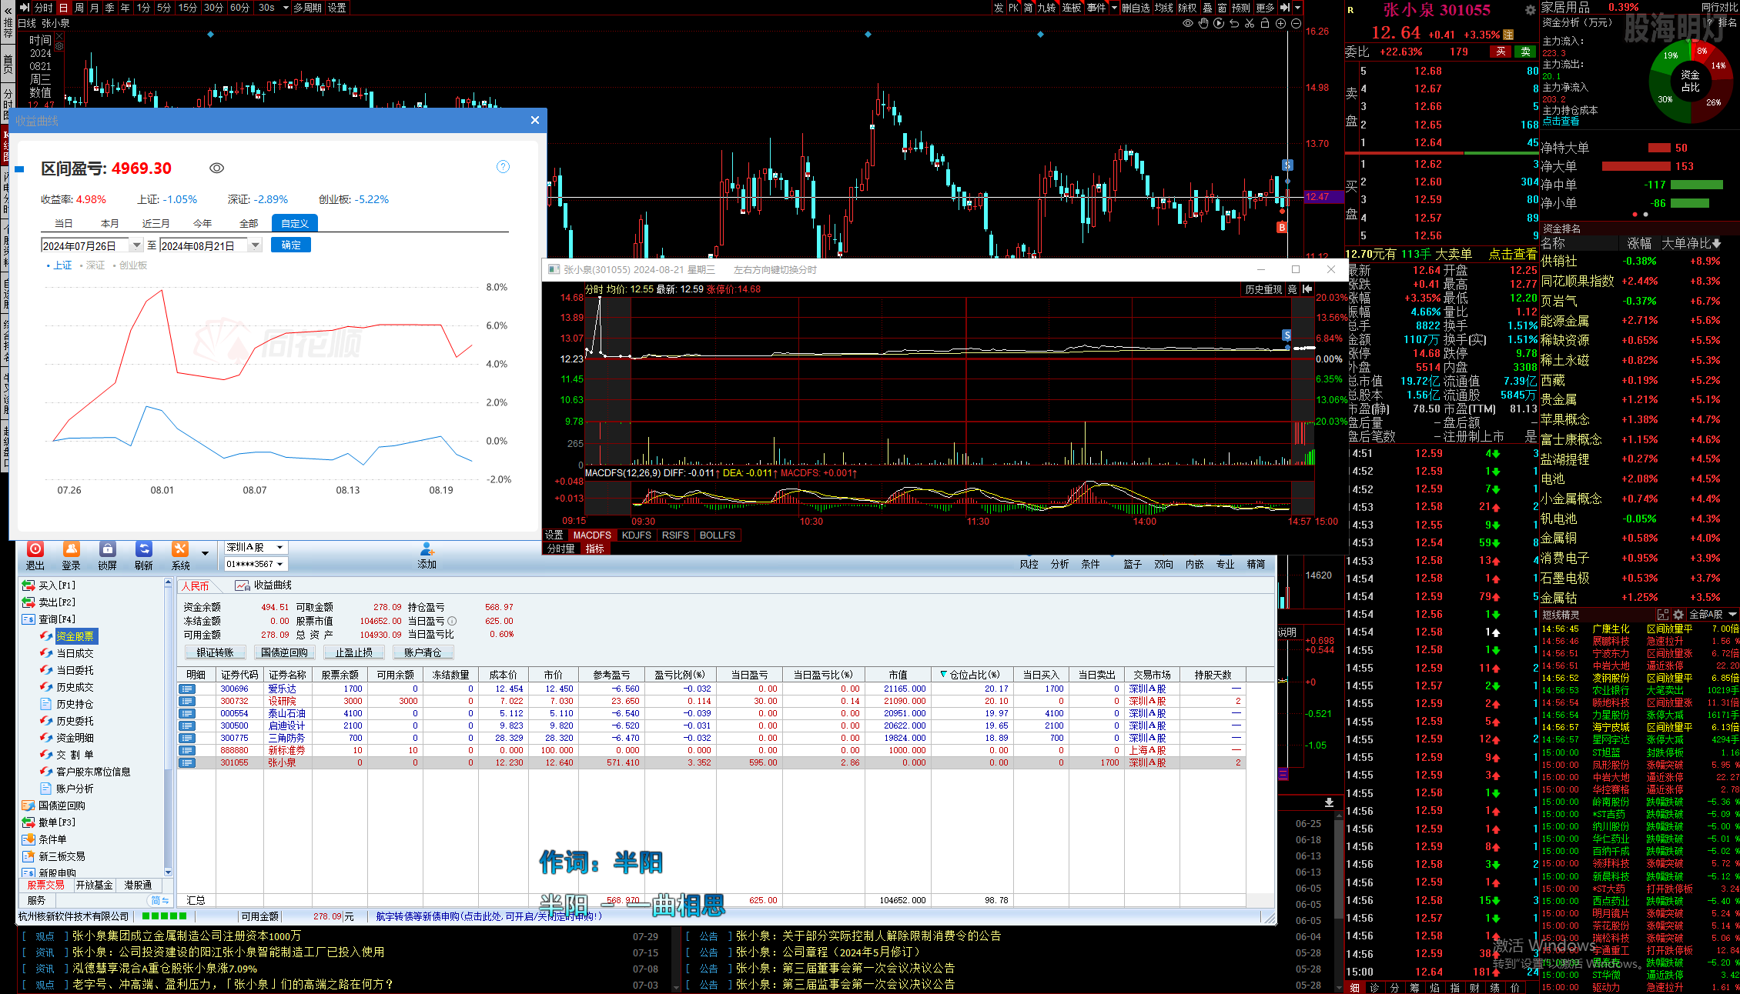1740x994 pixels.
Task: Open the 深圳A股 market dropdown
Action: click(x=256, y=548)
